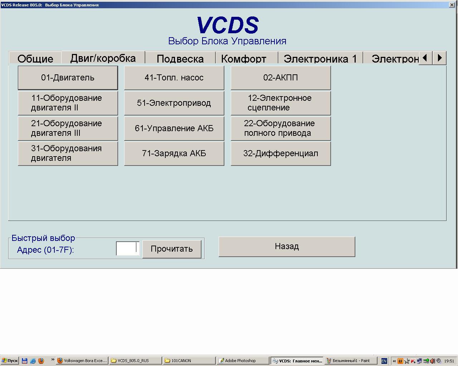
Task: Switch to Volkswagen Bora Firefox taskbar window
Action: coord(82,361)
